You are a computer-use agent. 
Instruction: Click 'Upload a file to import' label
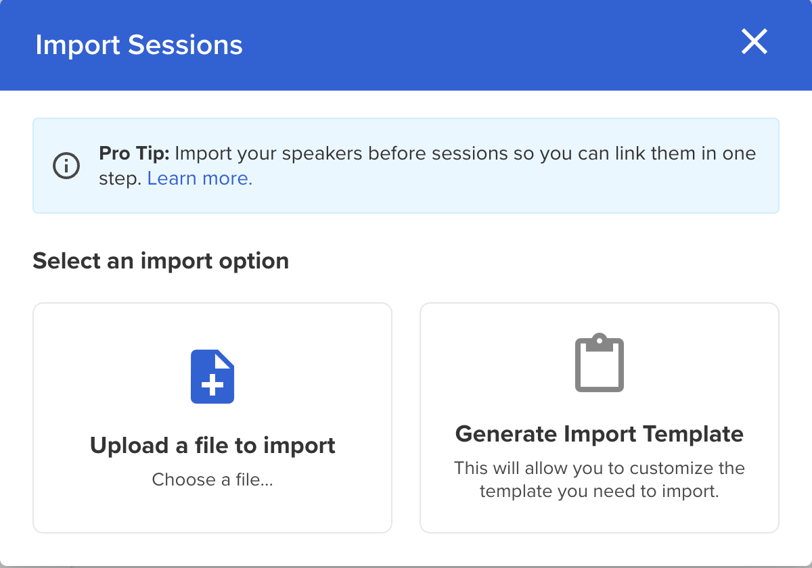(x=212, y=446)
